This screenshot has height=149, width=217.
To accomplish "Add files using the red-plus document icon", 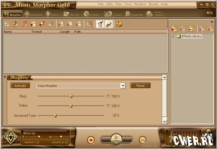I will pos(33,24).
